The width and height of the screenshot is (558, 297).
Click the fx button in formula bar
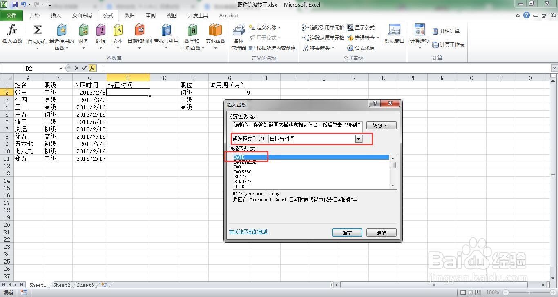(x=92, y=68)
